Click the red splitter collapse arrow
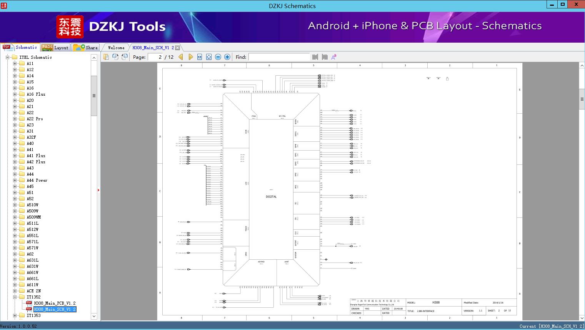 [98, 190]
